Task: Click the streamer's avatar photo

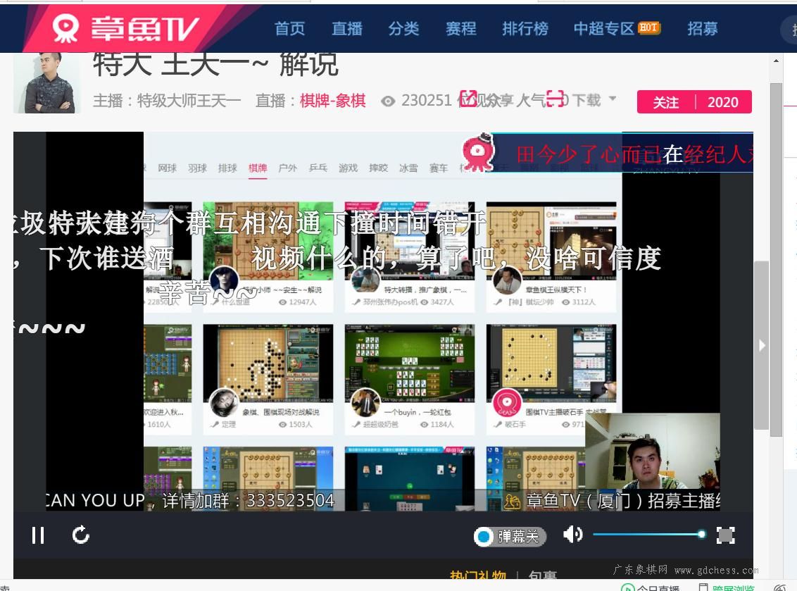Action: 46,83
